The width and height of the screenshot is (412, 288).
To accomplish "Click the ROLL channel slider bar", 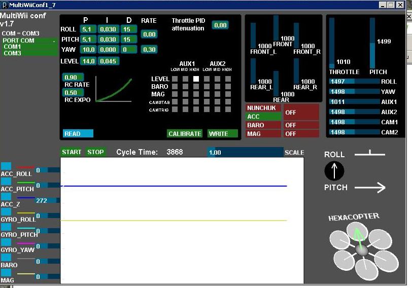I will coord(355,82).
